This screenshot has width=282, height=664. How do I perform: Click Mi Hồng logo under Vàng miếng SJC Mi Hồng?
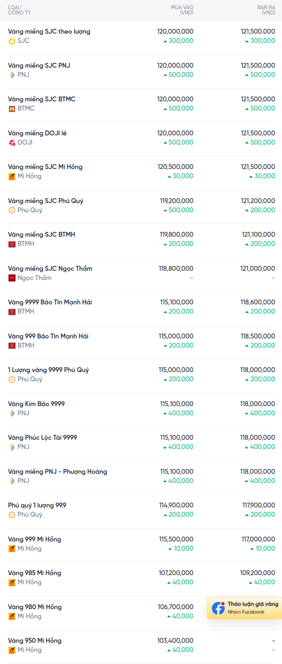12,176
